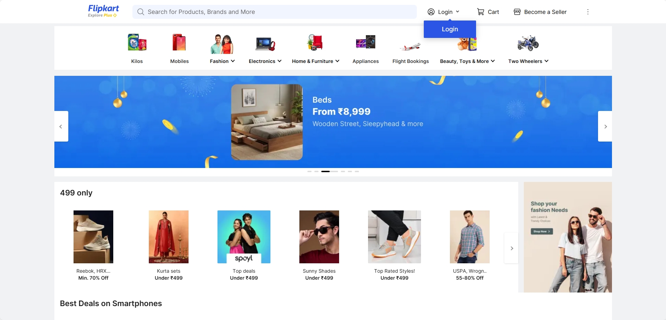Viewport: 666px width, 320px height.
Task: Open the Sunny Shades sunglasses thumbnail
Action: 319,237
